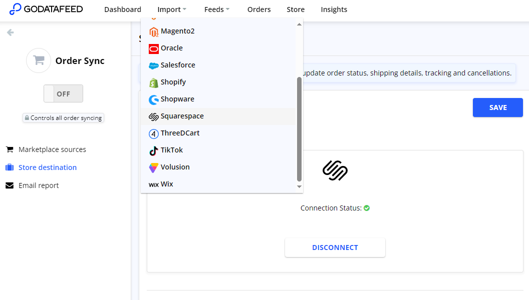
Task: Click the Wix logo icon
Action: (153, 184)
